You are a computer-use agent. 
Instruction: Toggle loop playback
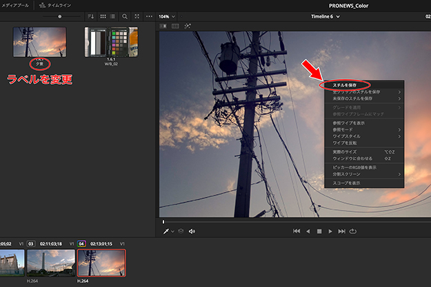[353, 231]
